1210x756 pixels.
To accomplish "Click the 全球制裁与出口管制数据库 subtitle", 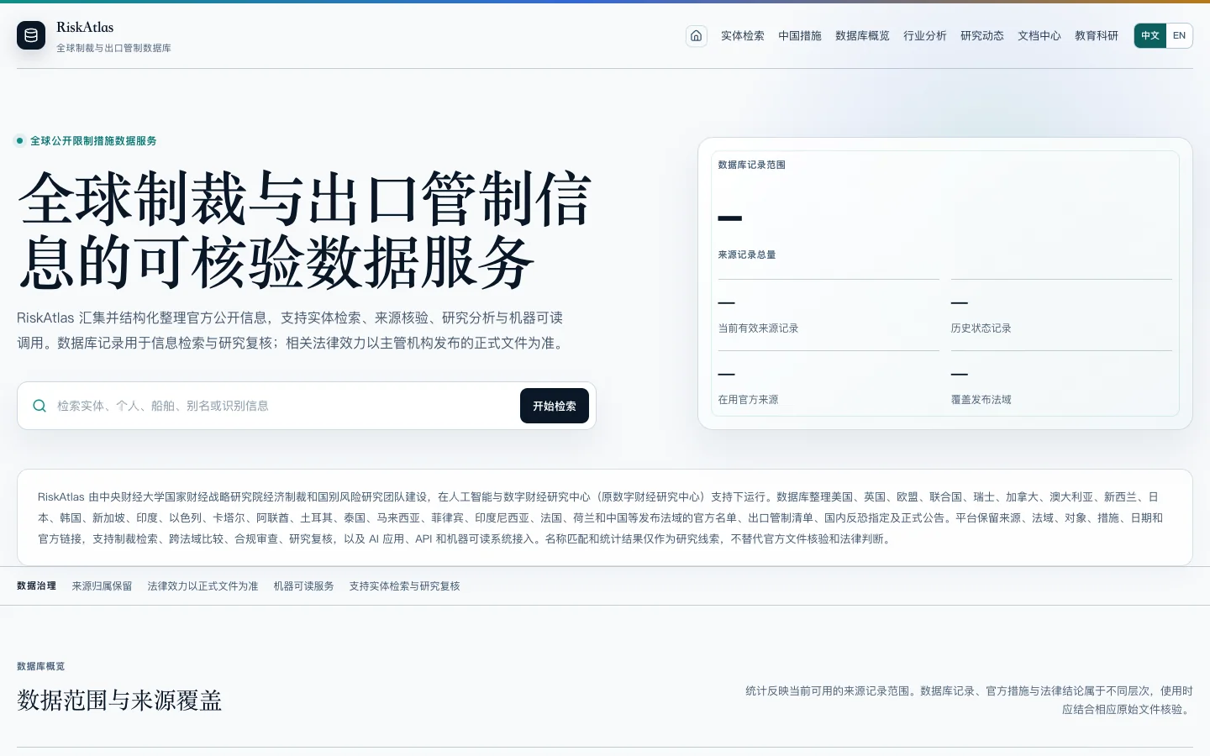I will tap(113, 48).
